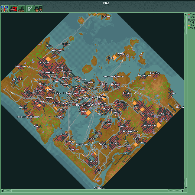Click the Kingseat town label
Screen dimensions: 195x195
pos(98,133)
